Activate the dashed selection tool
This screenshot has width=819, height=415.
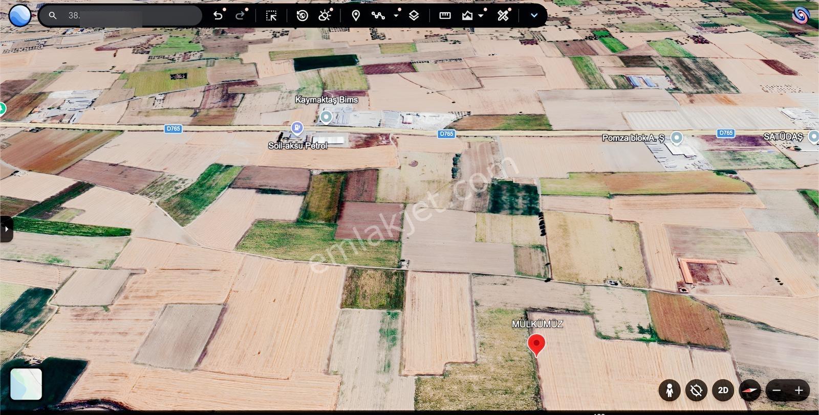[271, 16]
